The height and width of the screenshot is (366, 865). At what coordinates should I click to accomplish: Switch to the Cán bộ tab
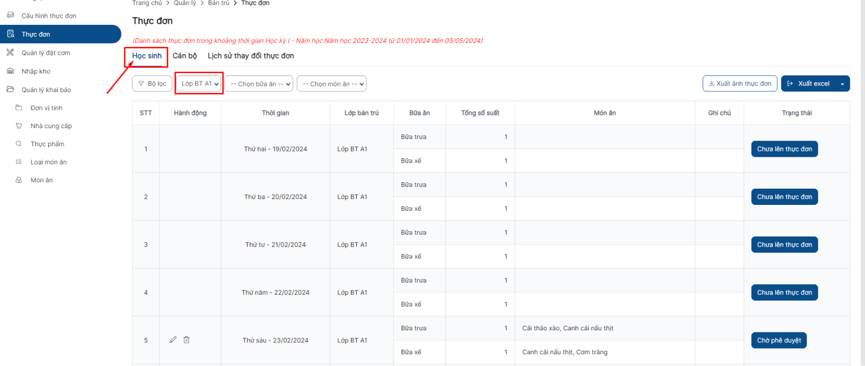[184, 56]
